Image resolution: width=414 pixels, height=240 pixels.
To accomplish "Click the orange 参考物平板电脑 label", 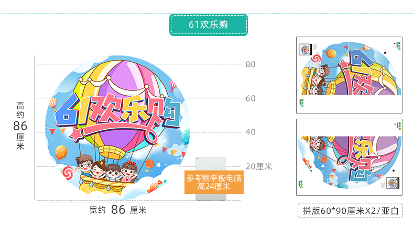I will (214, 182).
